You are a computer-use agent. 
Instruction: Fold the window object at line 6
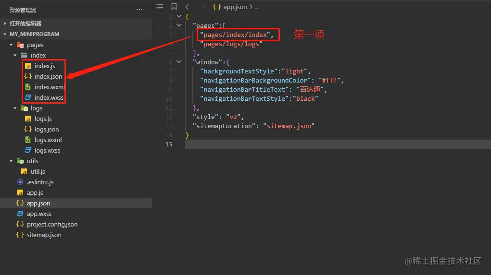point(179,62)
